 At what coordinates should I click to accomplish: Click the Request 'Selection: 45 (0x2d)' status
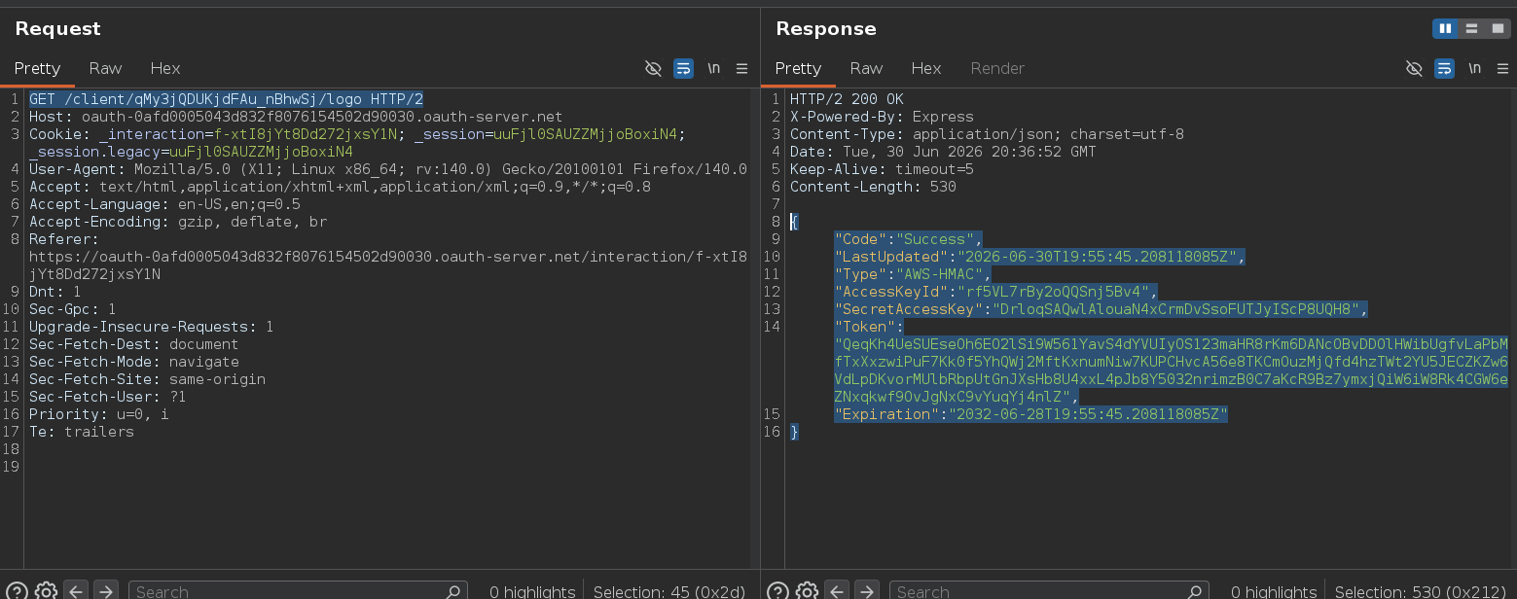[x=671, y=591]
